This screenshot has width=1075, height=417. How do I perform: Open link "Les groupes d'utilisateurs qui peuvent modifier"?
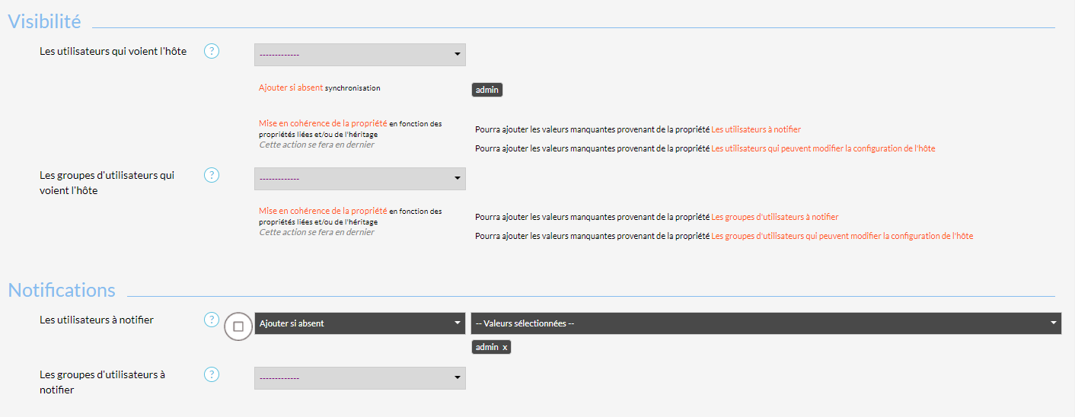click(x=841, y=237)
